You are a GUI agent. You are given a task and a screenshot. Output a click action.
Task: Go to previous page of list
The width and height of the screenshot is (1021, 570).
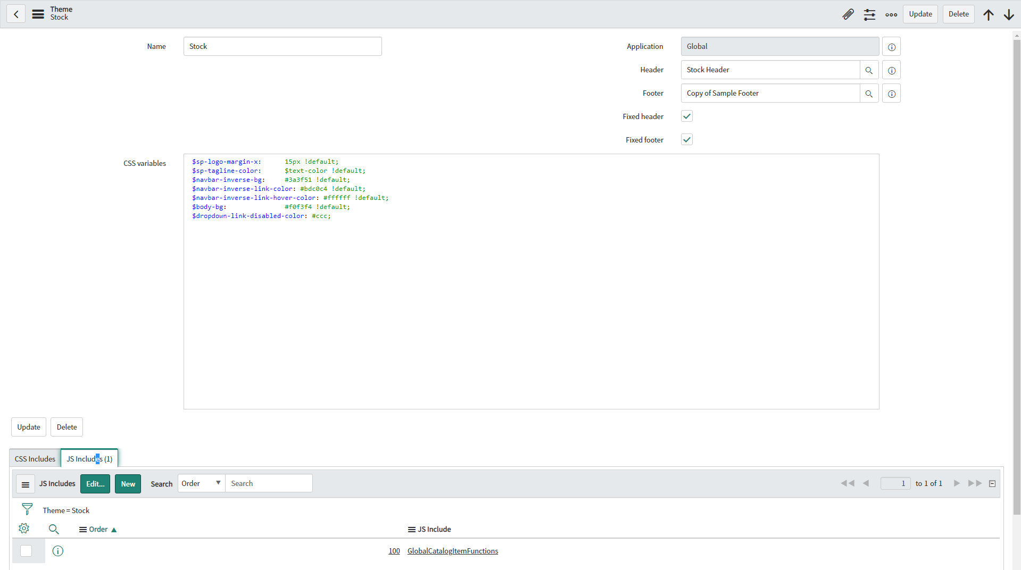(x=866, y=483)
